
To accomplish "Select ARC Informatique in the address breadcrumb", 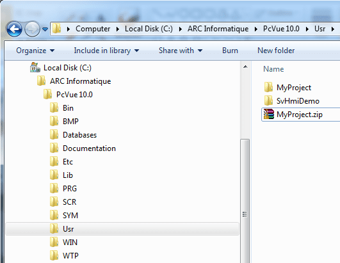I will click(x=218, y=29).
